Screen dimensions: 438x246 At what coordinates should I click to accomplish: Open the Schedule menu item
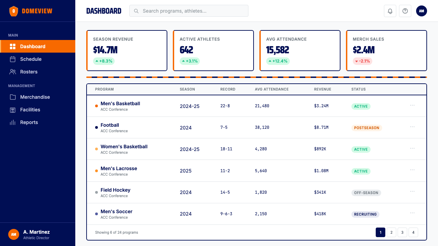point(38,59)
